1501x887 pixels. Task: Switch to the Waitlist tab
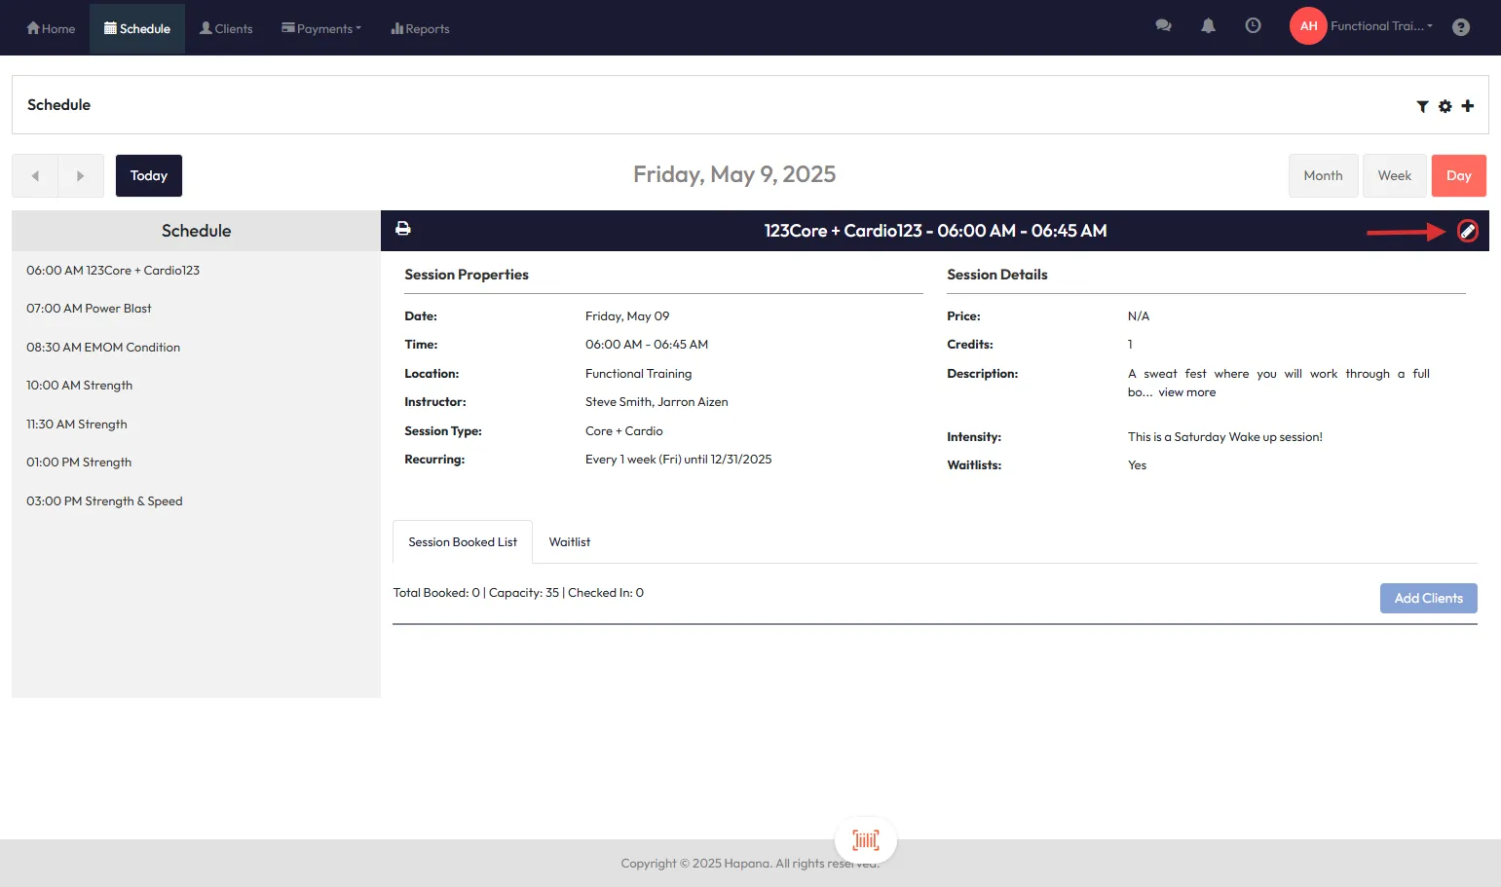click(569, 542)
